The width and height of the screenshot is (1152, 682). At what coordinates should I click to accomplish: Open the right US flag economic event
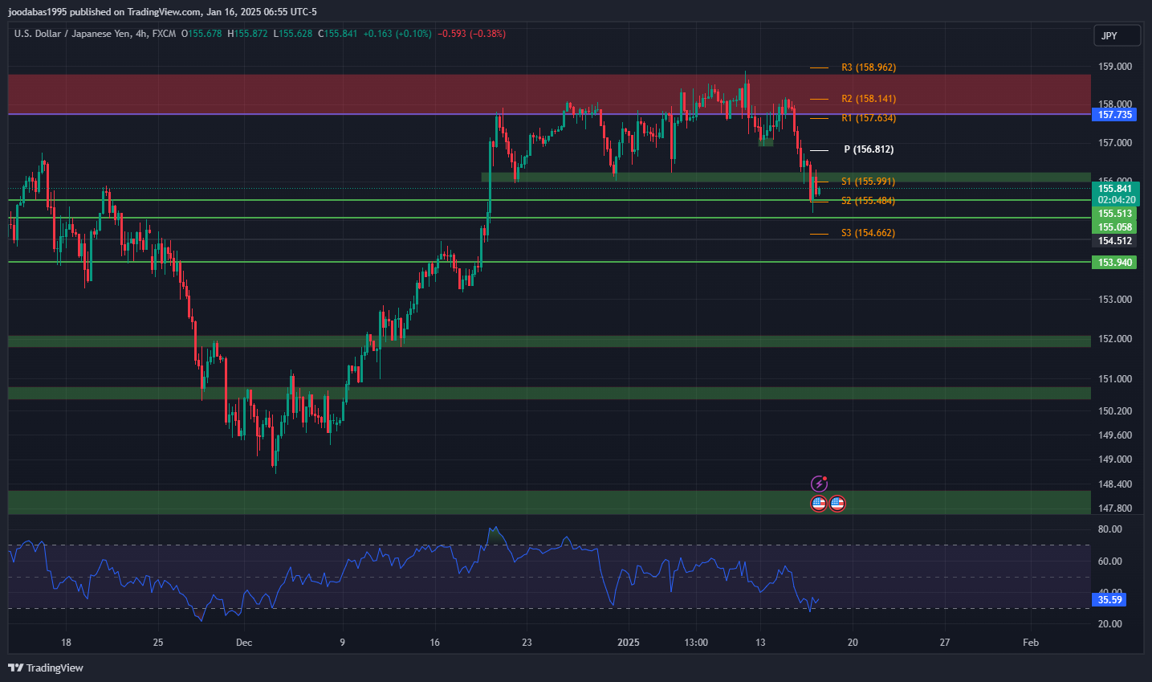[x=837, y=504]
